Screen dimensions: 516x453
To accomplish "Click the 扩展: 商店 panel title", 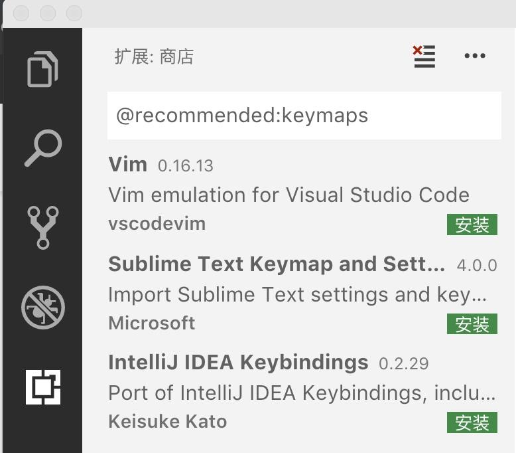I will click(x=154, y=56).
